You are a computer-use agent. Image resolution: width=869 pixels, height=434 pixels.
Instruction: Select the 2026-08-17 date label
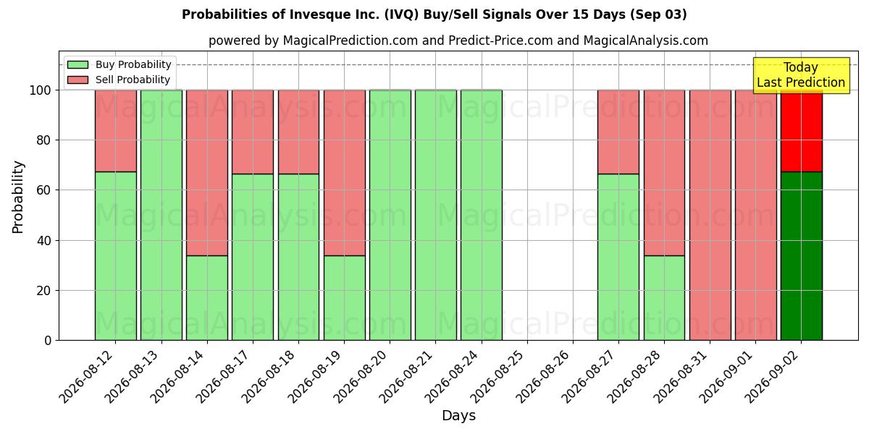point(224,375)
